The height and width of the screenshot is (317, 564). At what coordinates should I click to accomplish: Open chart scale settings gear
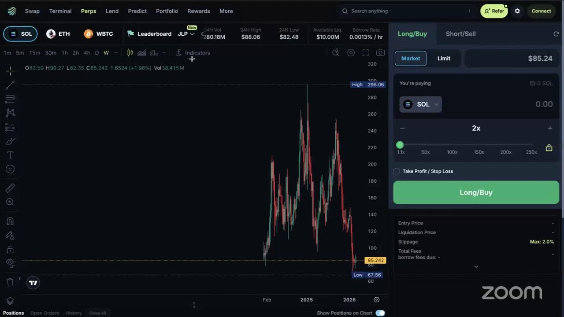click(376, 299)
